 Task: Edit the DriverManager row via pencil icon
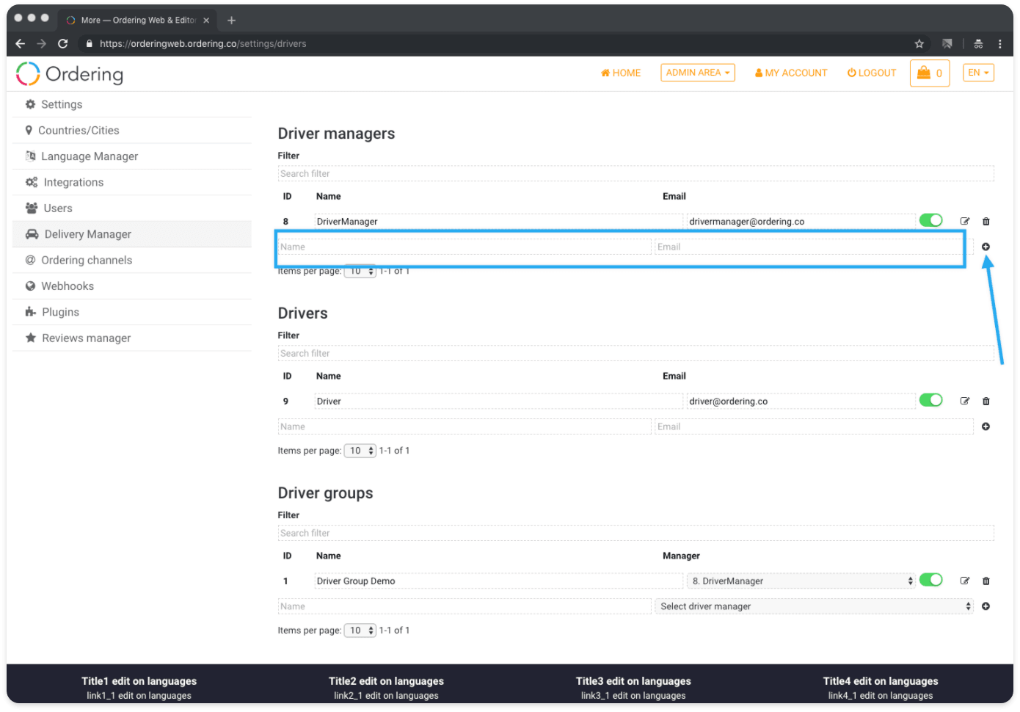point(965,221)
